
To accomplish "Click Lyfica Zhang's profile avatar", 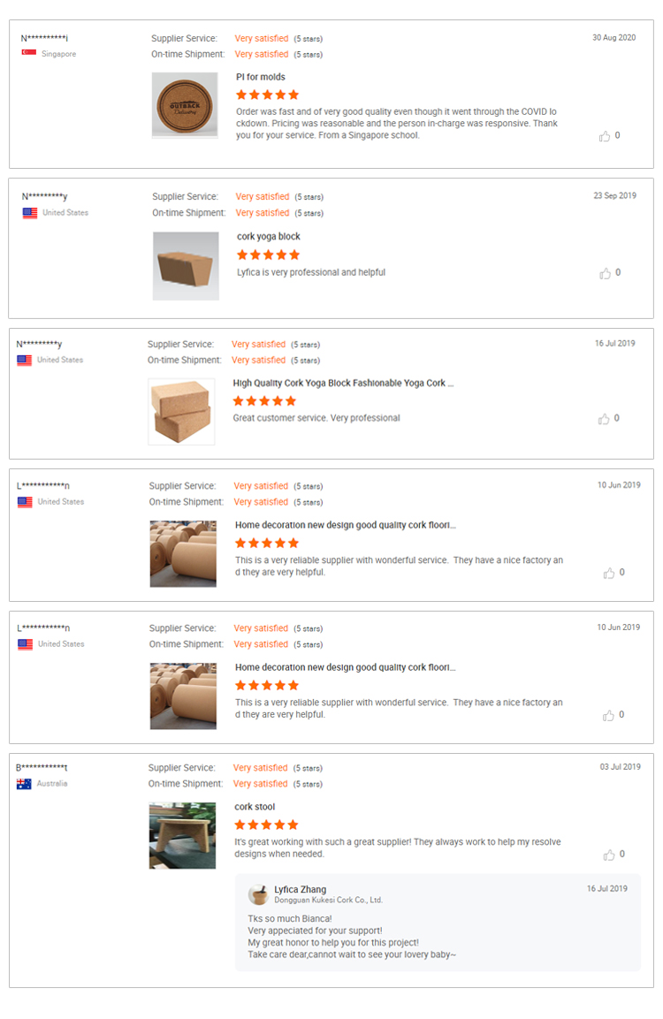I will point(259,894).
